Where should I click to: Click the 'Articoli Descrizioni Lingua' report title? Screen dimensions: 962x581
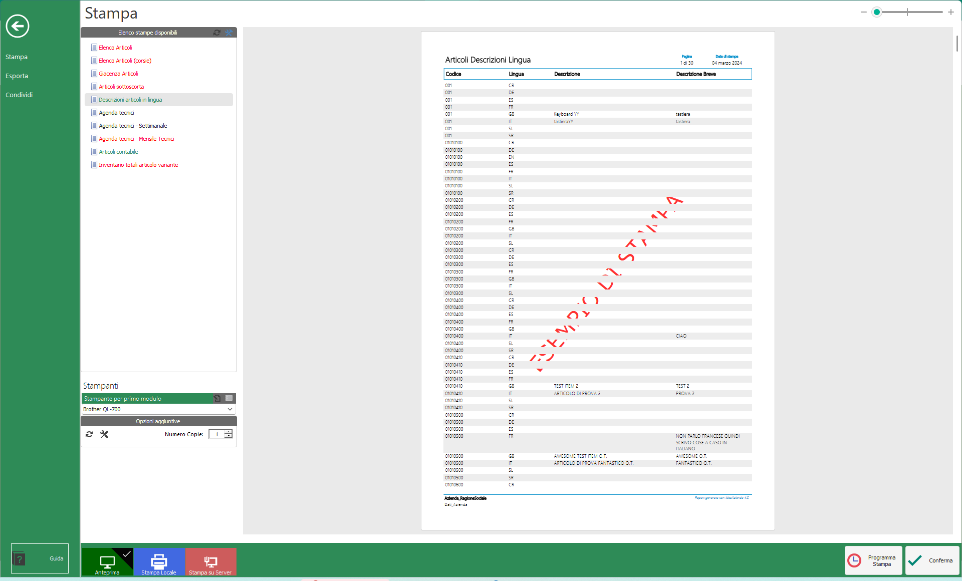click(488, 60)
